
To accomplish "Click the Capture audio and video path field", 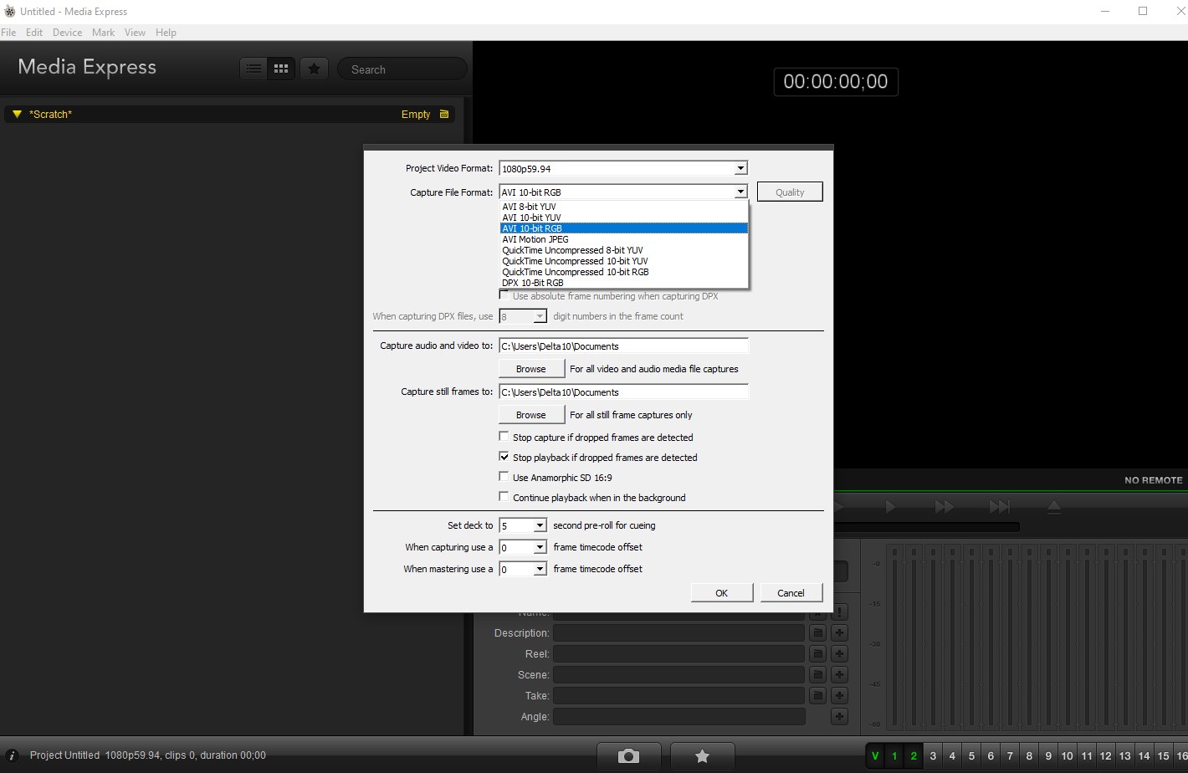I will 623,346.
